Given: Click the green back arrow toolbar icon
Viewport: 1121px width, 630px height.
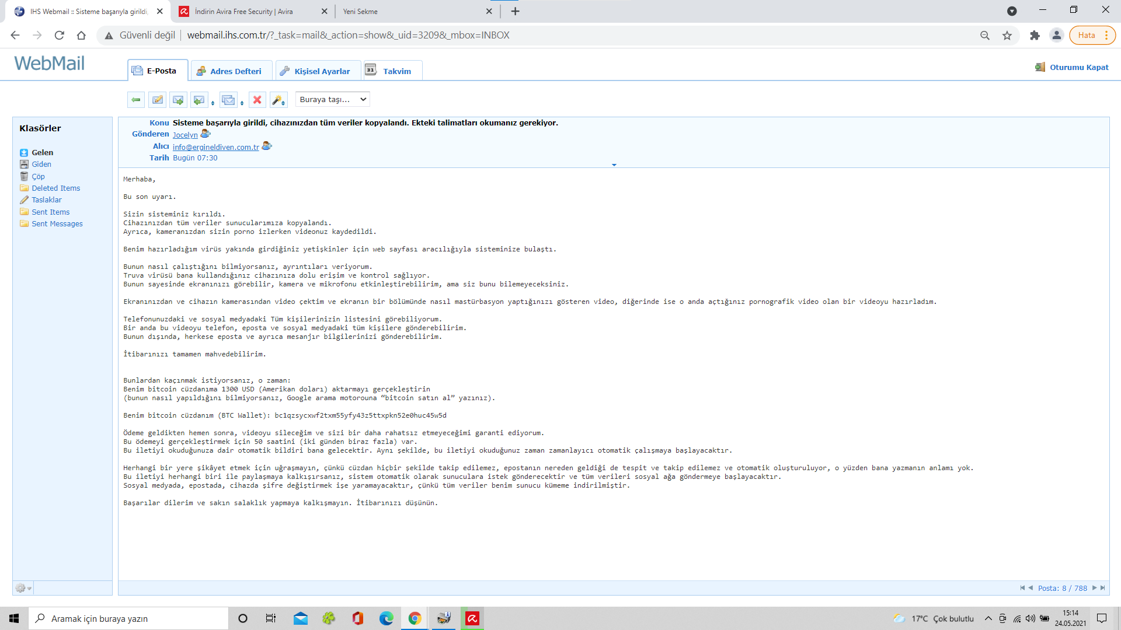Looking at the screenshot, I should coord(136,100).
